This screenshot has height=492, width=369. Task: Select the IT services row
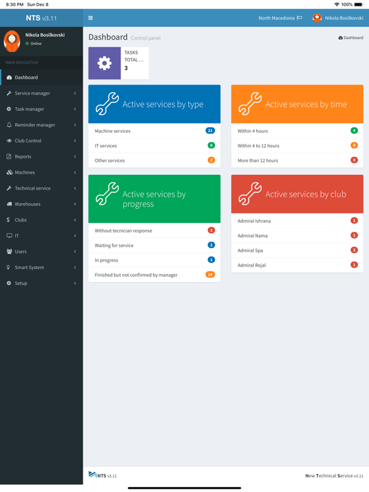click(x=154, y=145)
